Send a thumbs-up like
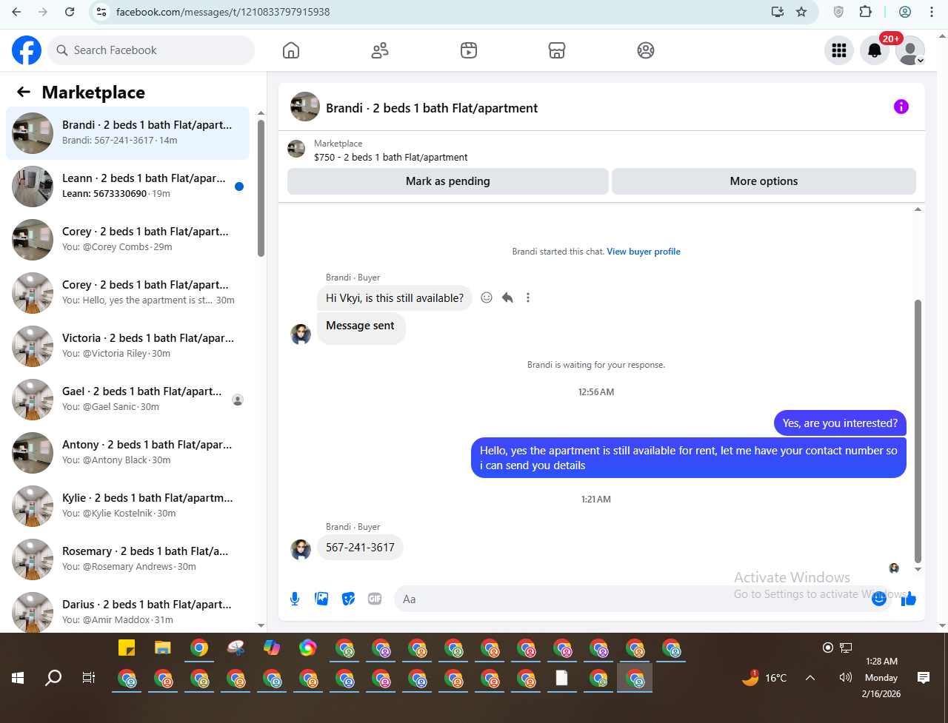Viewport: 948px width, 723px height. point(909,599)
